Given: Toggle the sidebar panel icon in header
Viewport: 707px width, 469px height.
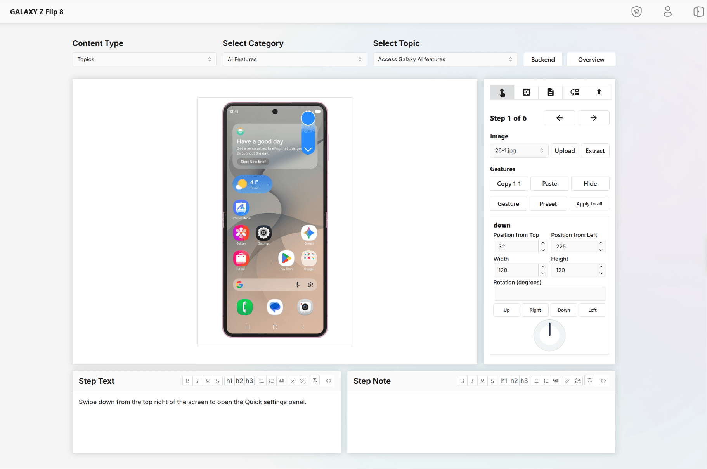Looking at the screenshot, I should tap(698, 12).
